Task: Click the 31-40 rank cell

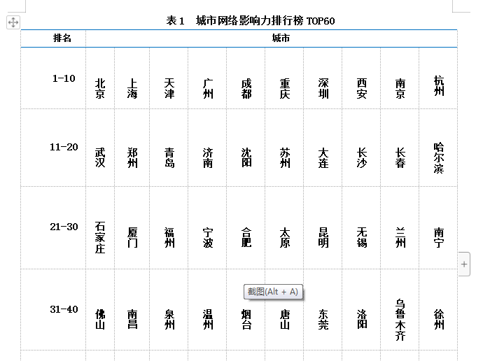Action: [x=64, y=309]
